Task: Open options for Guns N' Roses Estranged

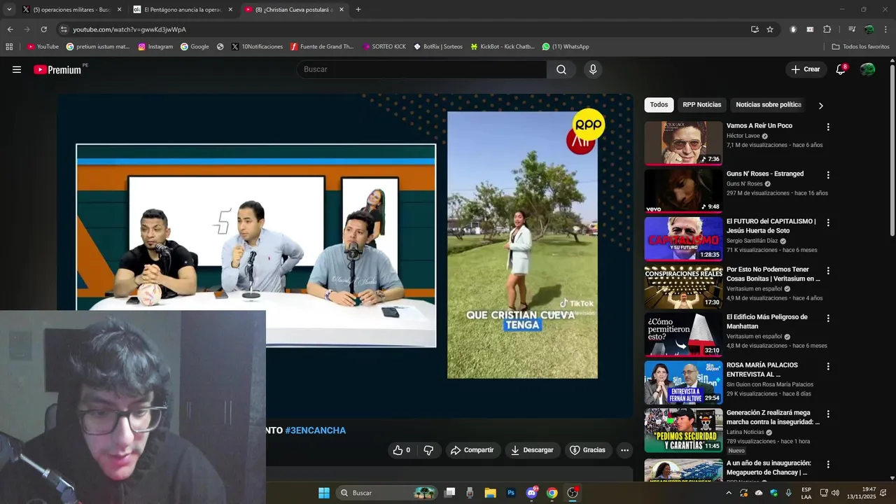Action: pyautogui.click(x=828, y=175)
